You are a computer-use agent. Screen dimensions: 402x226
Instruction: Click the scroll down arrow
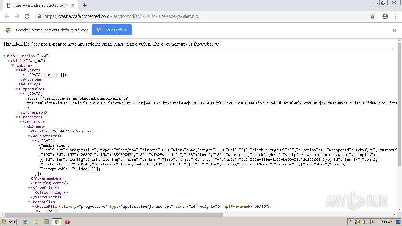click(399, 210)
